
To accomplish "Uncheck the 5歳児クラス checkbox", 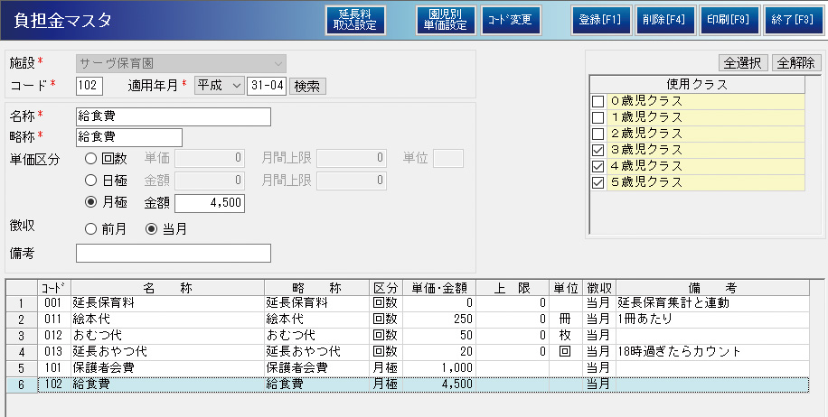I will coord(597,182).
